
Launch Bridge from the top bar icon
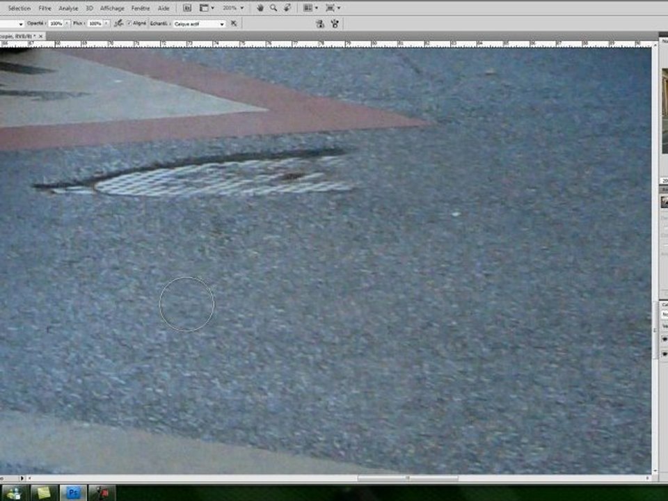point(187,8)
